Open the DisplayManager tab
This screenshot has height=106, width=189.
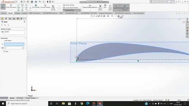pyautogui.click(x=18, y=19)
